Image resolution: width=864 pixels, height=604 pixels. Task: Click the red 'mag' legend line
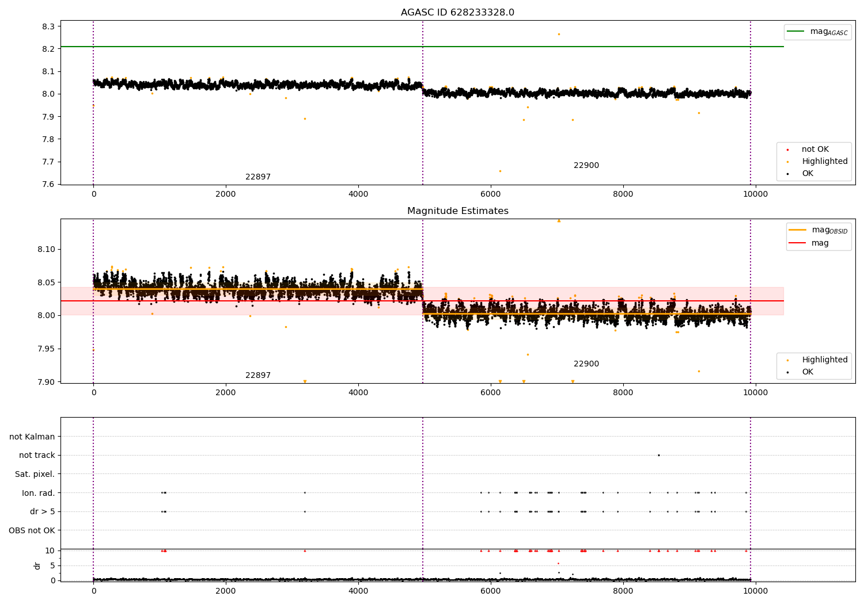coord(798,243)
